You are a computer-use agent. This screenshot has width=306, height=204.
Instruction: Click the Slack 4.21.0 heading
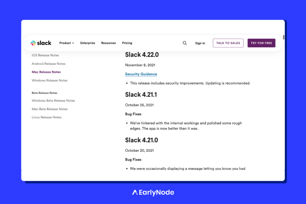[x=141, y=140]
